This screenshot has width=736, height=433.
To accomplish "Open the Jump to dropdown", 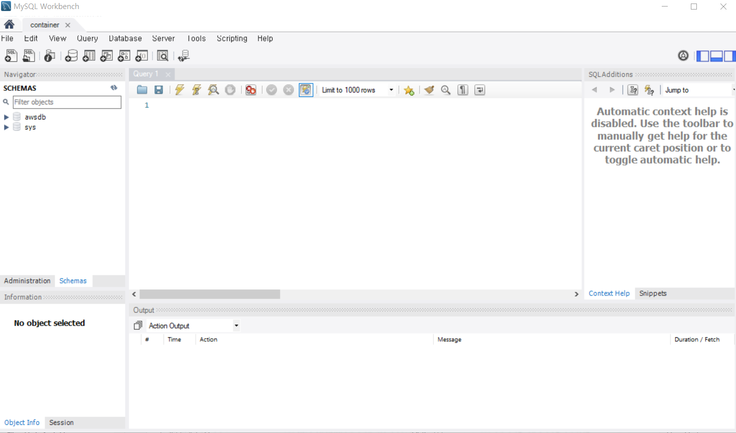I will [699, 90].
